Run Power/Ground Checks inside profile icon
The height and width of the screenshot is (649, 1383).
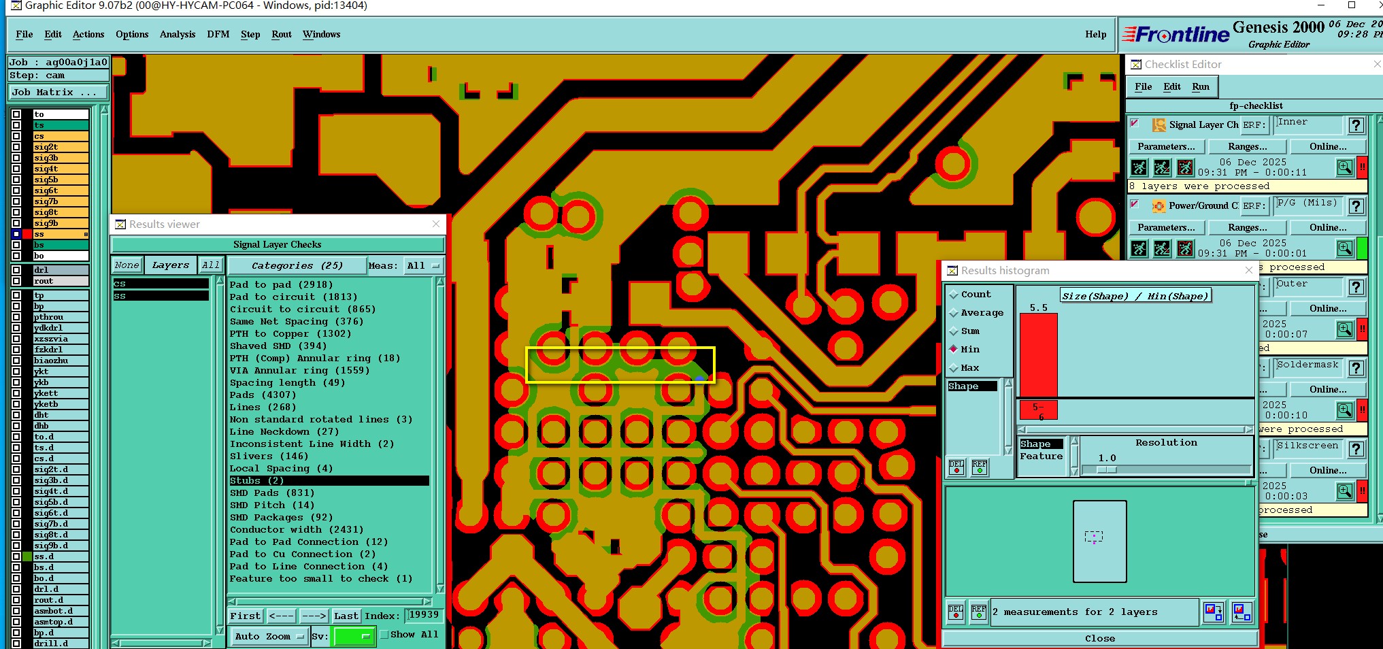[x=1162, y=248]
